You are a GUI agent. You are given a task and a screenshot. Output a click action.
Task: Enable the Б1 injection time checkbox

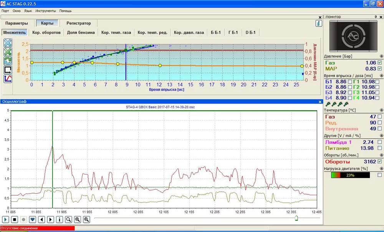click(x=350, y=81)
